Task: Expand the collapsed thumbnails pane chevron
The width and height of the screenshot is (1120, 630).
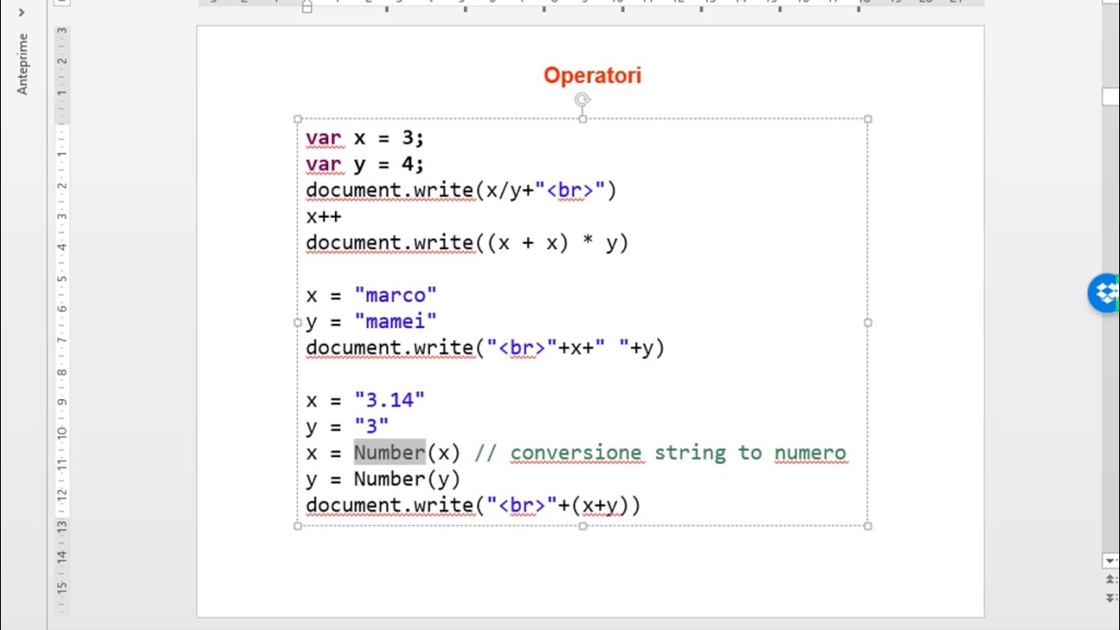Action: click(22, 12)
